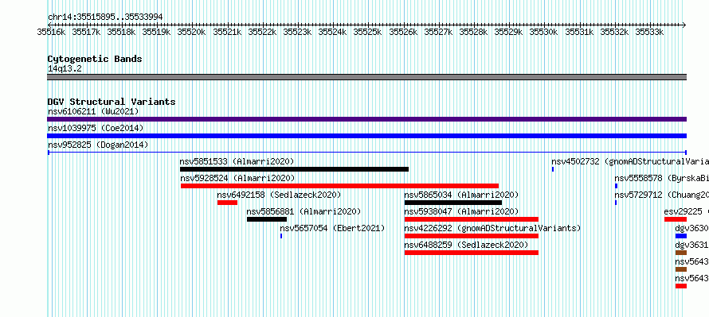
Task: Select the red esv29225 variant bar
Action: pos(676,219)
